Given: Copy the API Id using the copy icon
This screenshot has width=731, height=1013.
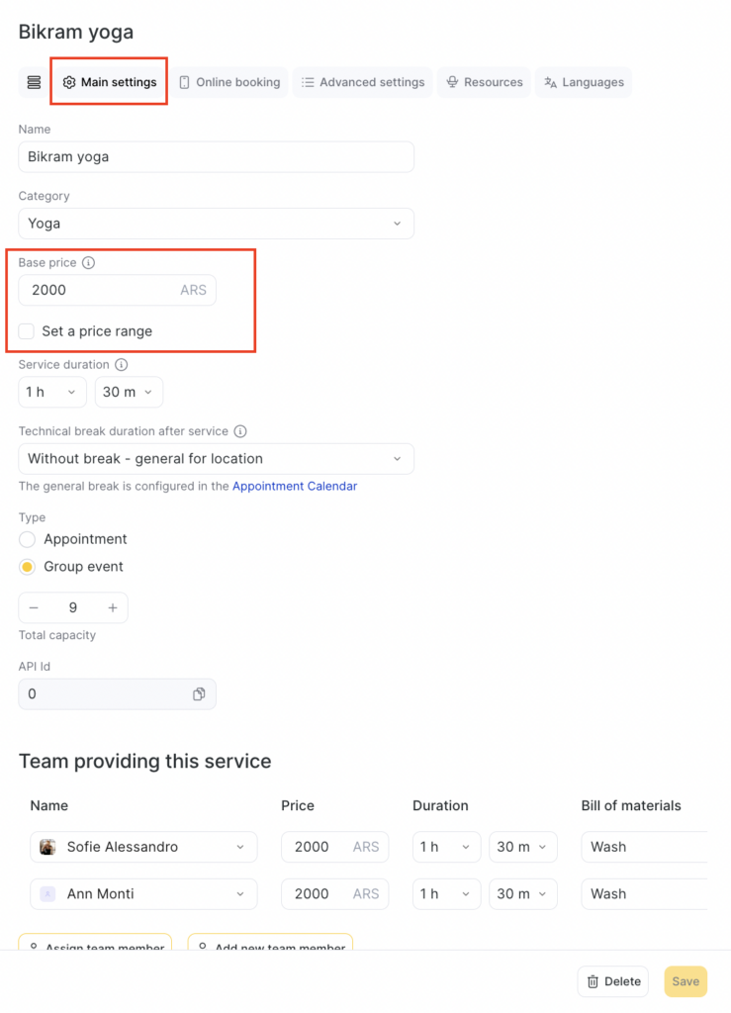Looking at the screenshot, I should (x=199, y=694).
